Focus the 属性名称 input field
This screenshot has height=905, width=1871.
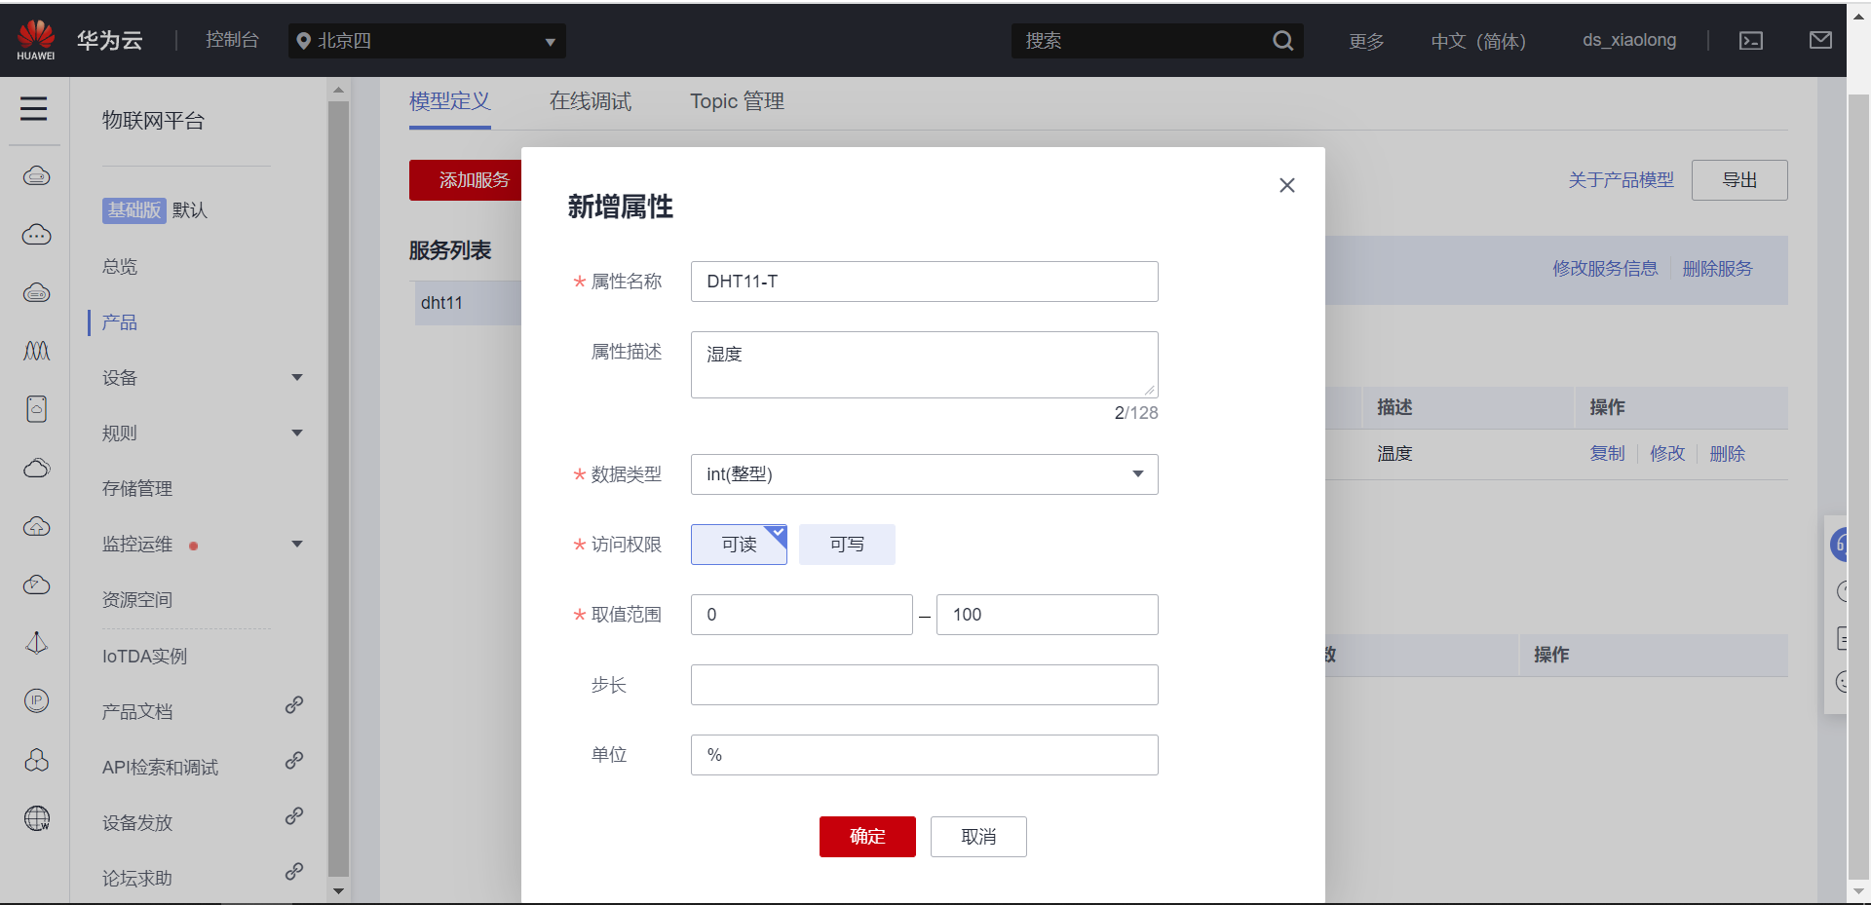pyautogui.click(x=924, y=282)
